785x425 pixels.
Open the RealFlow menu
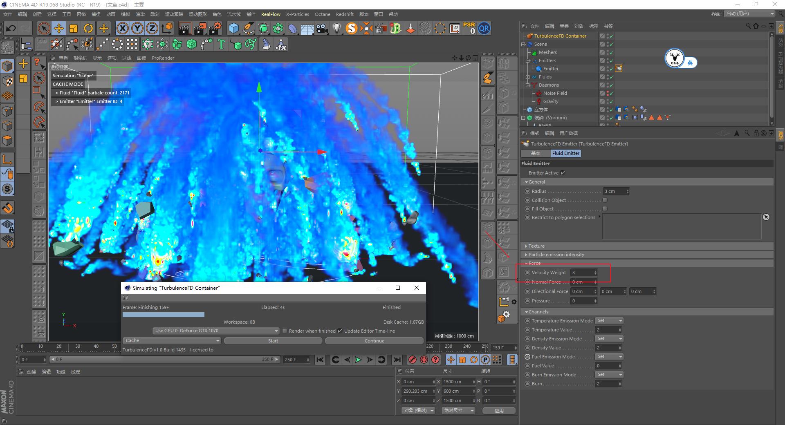click(271, 14)
